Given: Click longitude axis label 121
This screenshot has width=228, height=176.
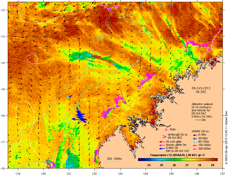Looking at the screenshot, I should point(69,173).
